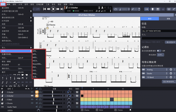Screen dimensions: 176x112
Task: Choose MIDI... export option
Action: point(35,57)
